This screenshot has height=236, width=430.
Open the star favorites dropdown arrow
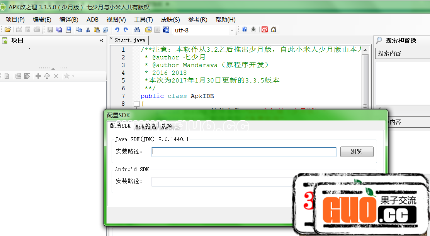tap(73, 76)
